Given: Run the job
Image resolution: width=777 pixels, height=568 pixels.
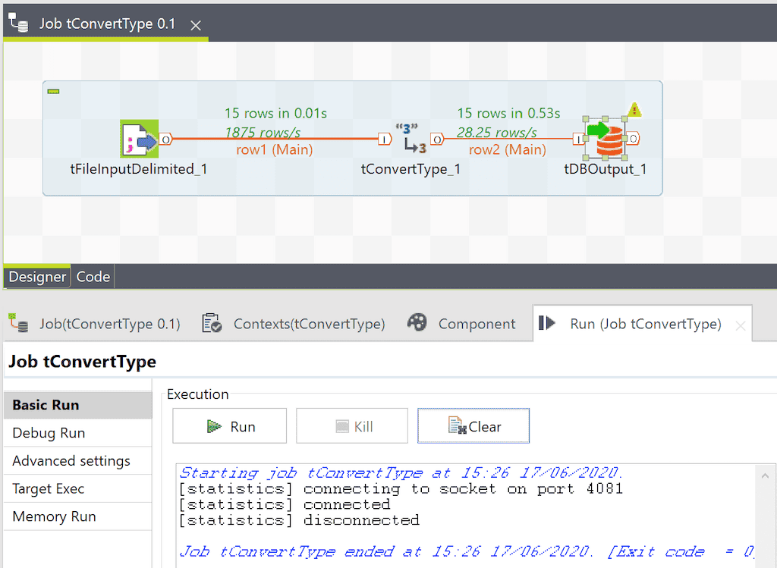Looking at the screenshot, I should pyautogui.click(x=229, y=425).
